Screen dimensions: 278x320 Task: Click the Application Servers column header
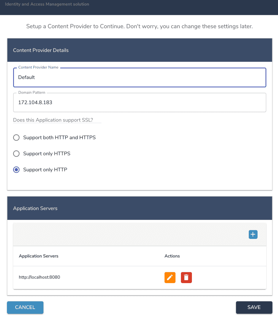[x=39, y=256]
